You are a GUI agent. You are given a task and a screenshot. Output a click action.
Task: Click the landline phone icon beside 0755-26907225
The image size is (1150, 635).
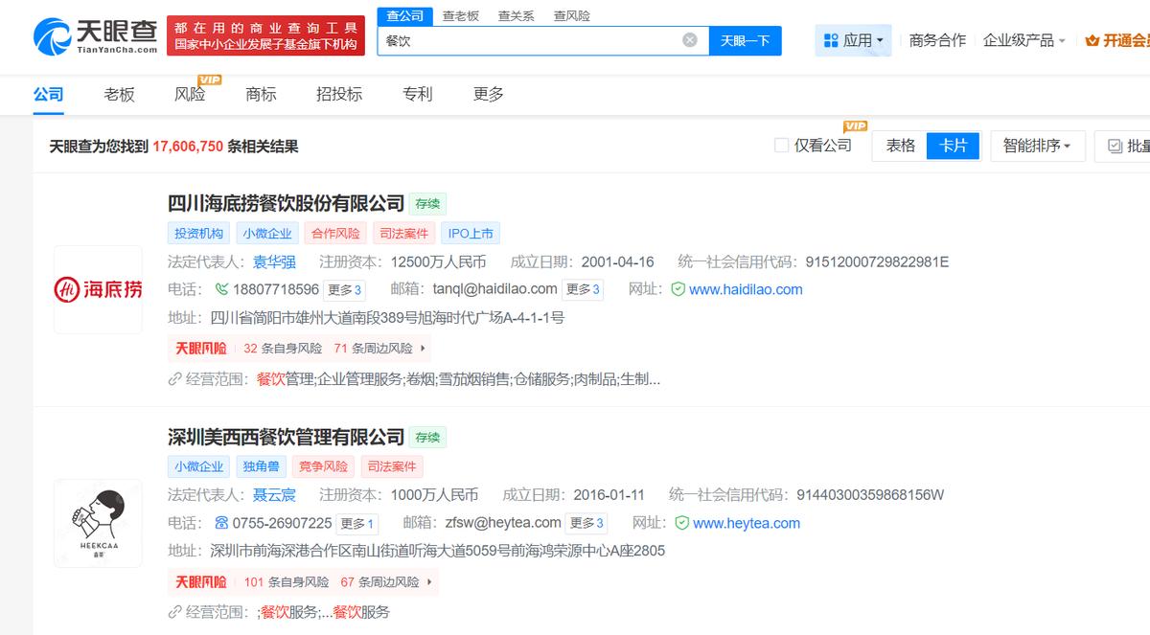tap(222, 523)
